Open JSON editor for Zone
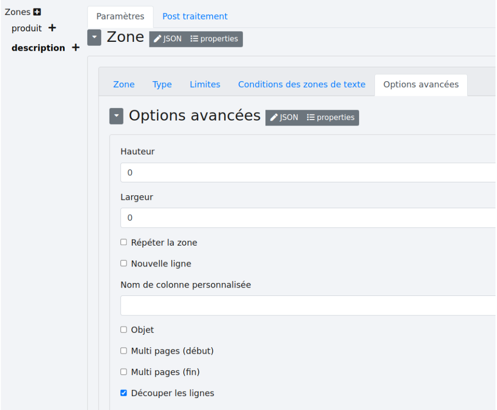The height and width of the screenshot is (410, 497). click(167, 39)
